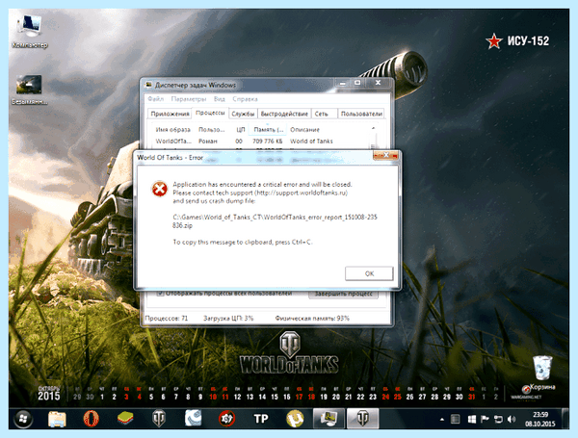Click the red error X icon in dialog
Image resolution: width=578 pixels, height=438 pixels.
coord(160,189)
